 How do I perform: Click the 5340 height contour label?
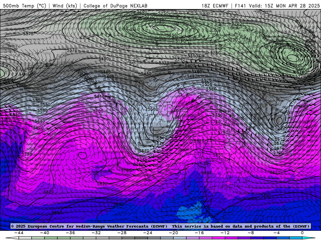pyautogui.click(x=179, y=59)
